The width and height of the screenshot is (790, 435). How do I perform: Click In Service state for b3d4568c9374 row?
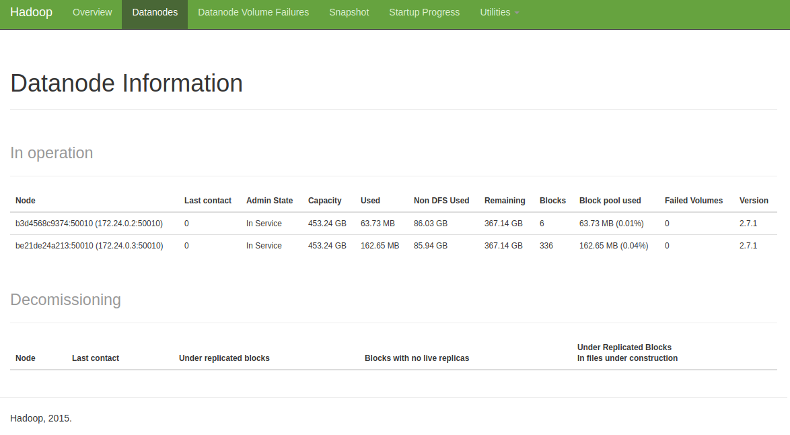pos(264,224)
